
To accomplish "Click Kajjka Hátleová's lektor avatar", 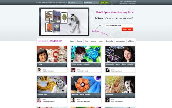I will [x=39, y=70].
